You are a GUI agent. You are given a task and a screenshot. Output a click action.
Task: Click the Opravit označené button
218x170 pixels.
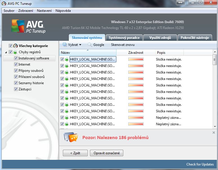107,153
